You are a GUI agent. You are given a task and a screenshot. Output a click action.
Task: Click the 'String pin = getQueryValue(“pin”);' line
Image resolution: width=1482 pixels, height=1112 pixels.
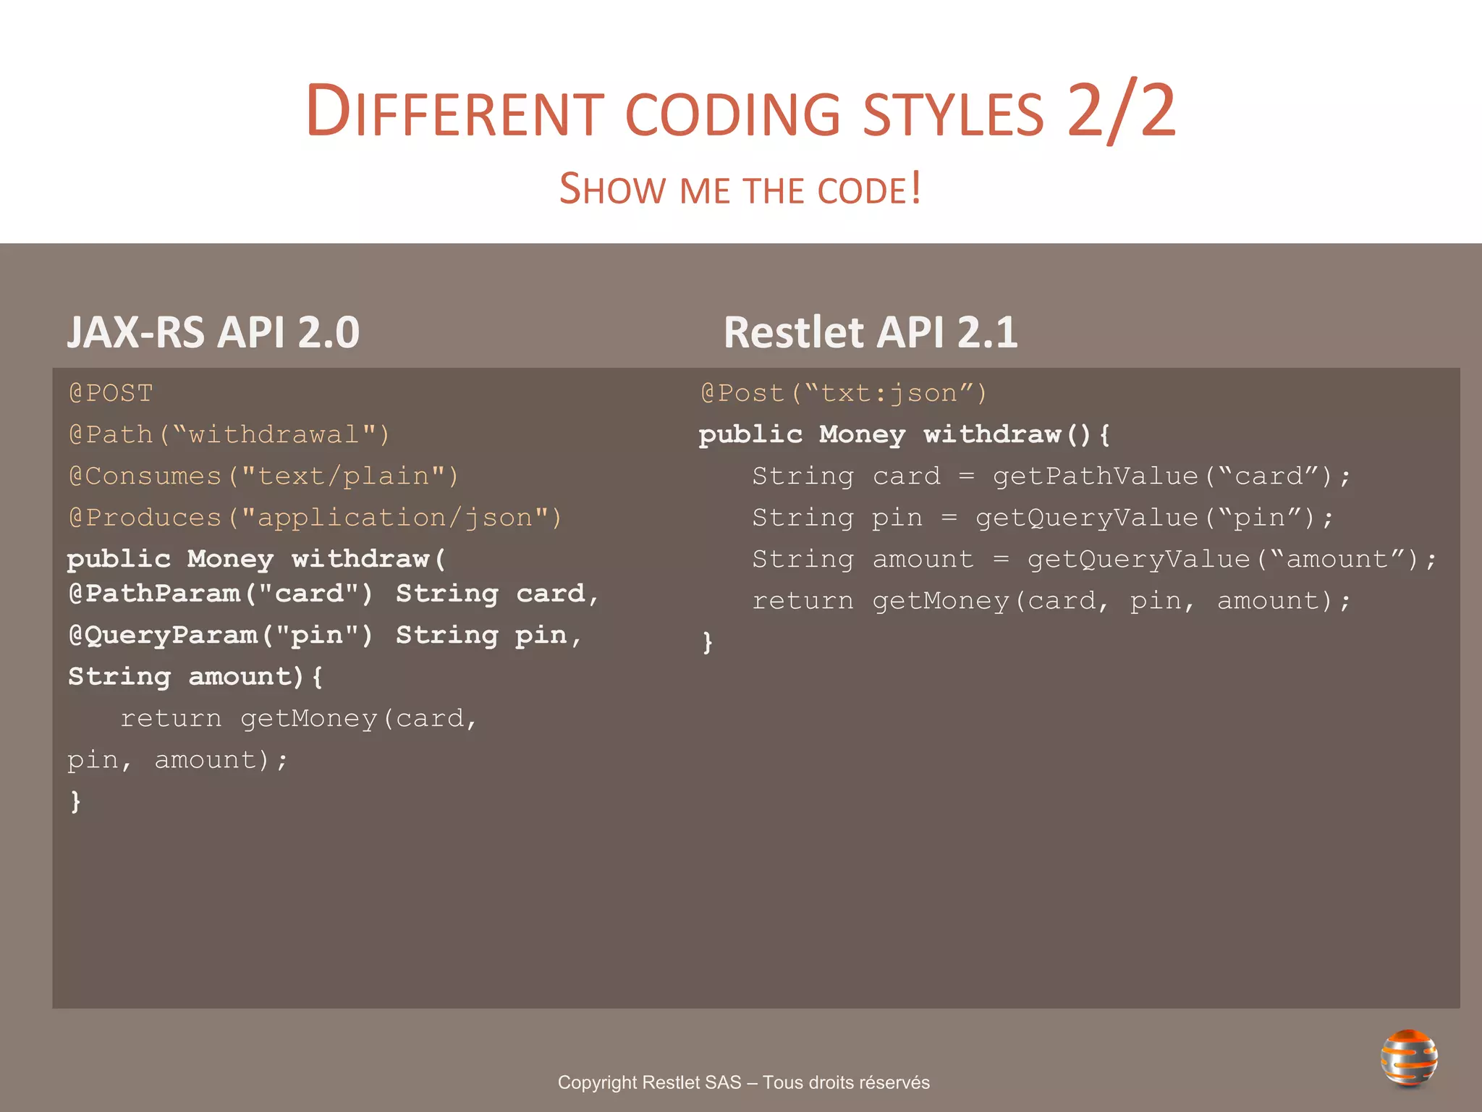point(1043,517)
